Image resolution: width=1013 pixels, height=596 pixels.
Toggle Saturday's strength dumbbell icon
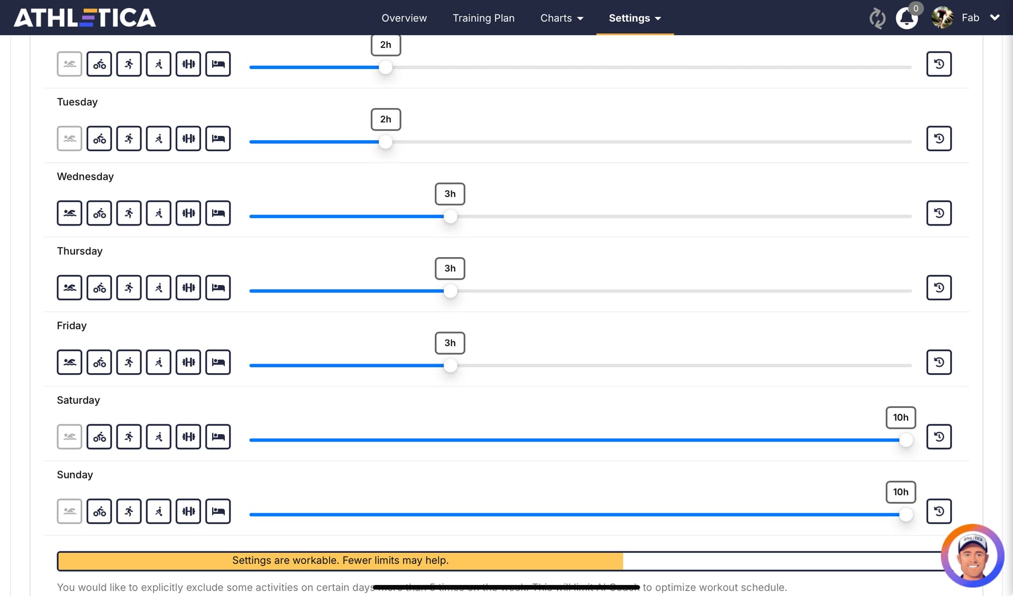(x=188, y=437)
